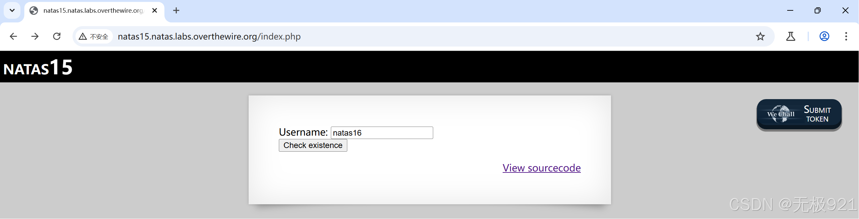
Task: Click the WeChall Submit Token button
Action: 799,114
